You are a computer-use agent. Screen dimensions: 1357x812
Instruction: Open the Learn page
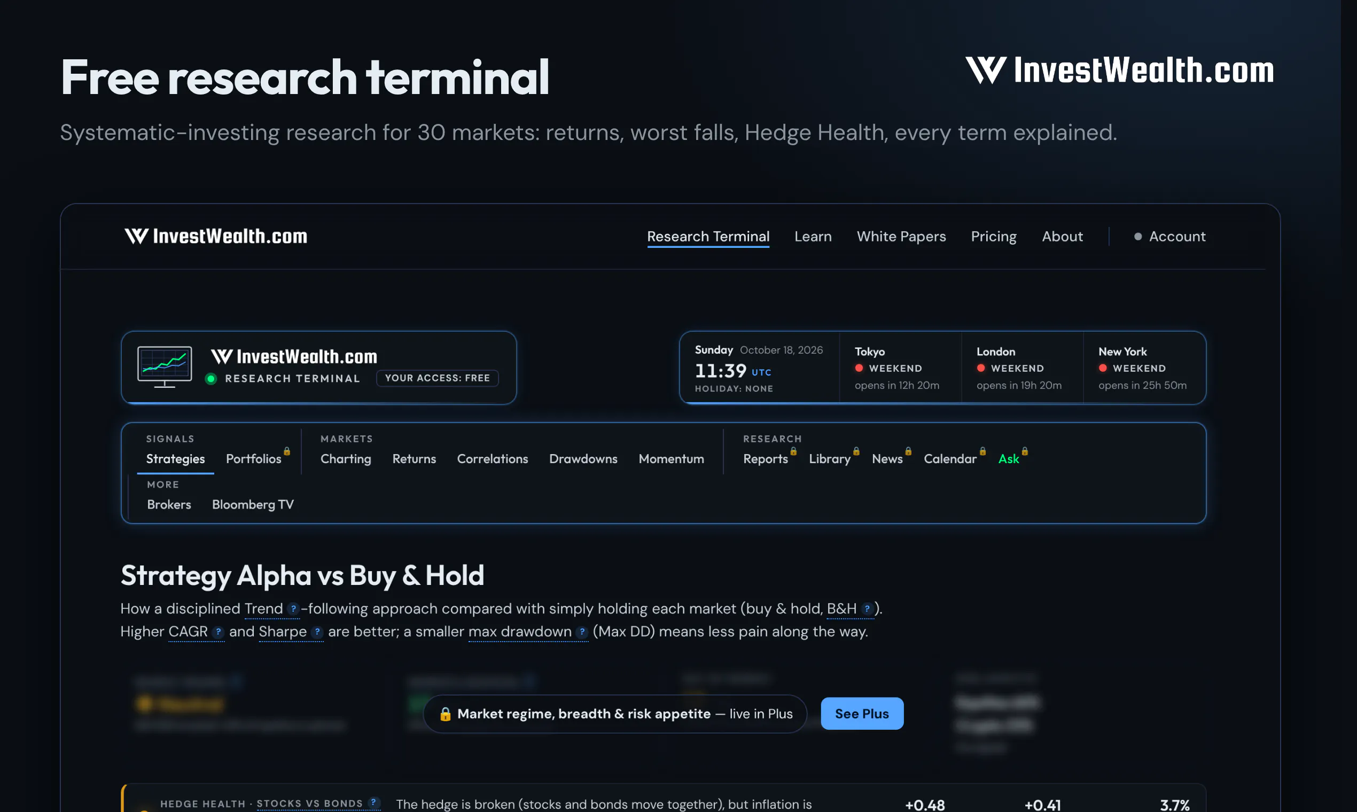pyautogui.click(x=813, y=236)
